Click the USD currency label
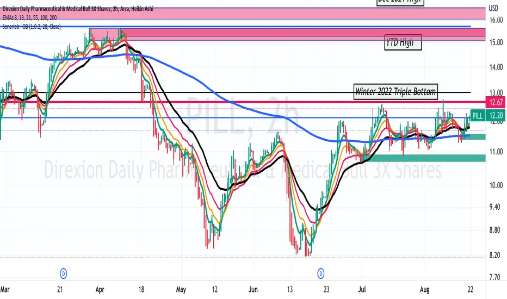This screenshot has height=299, width=507. pos(493,8)
